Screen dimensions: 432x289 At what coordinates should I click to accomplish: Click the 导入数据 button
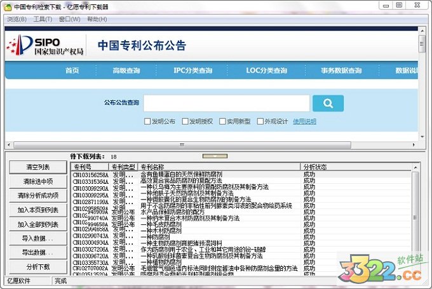(x=38, y=238)
